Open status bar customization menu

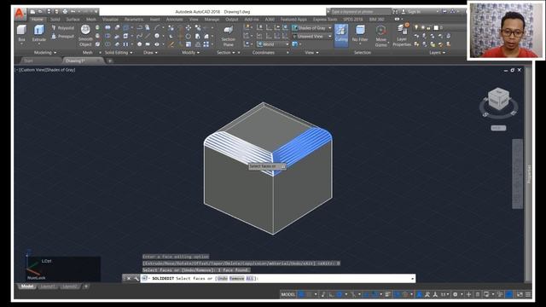coord(528,294)
